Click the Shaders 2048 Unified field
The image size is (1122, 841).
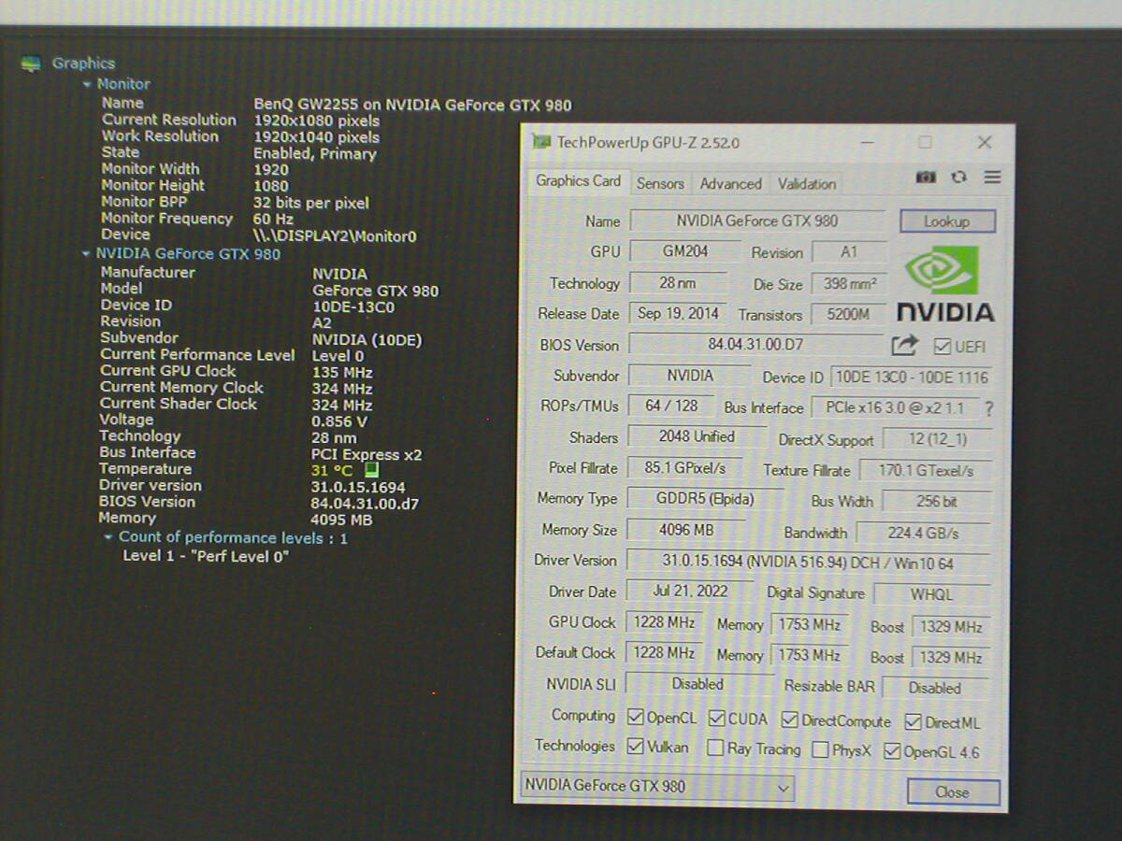pyautogui.click(x=696, y=437)
